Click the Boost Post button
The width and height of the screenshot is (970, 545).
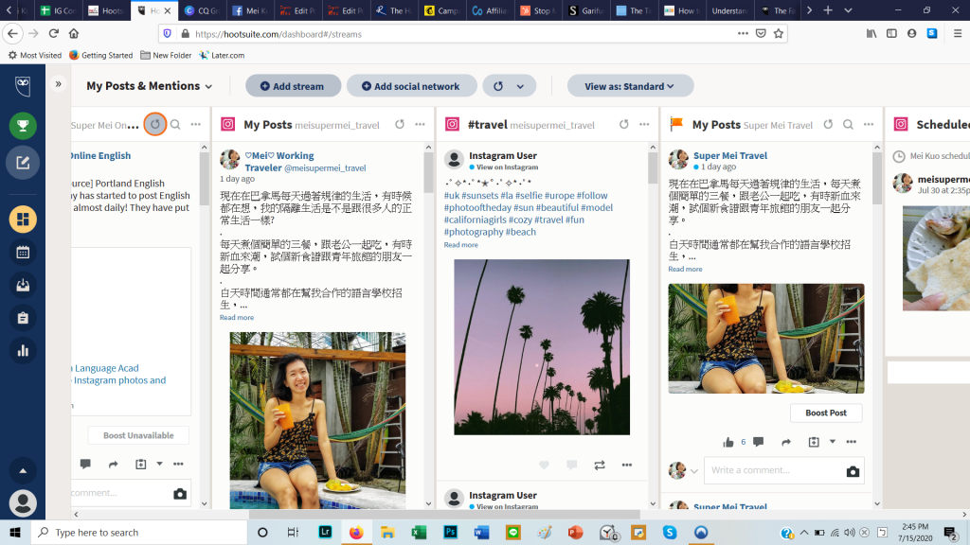[826, 413]
